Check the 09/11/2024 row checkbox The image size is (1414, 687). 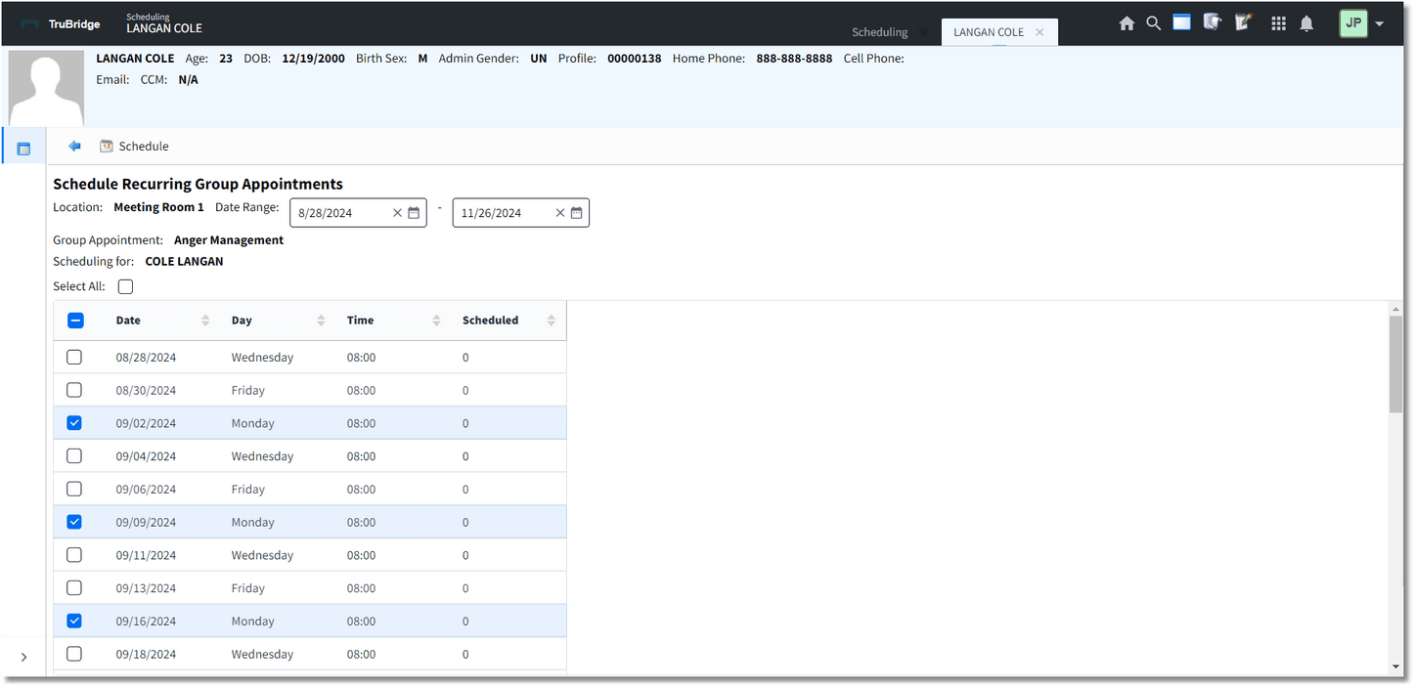[x=74, y=555]
